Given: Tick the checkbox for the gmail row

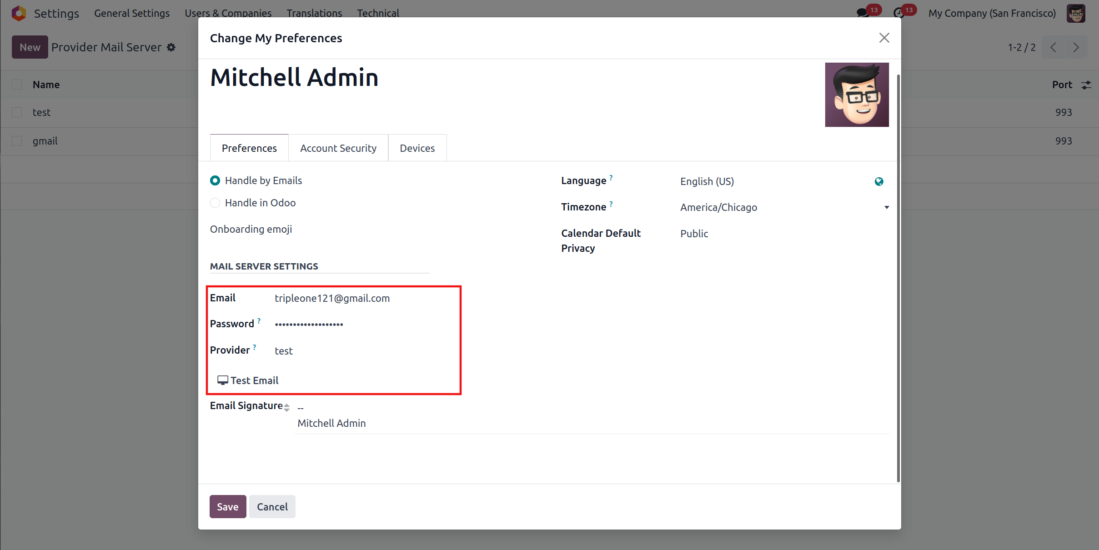Looking at the screenshot, I should [x=17, y=141].
